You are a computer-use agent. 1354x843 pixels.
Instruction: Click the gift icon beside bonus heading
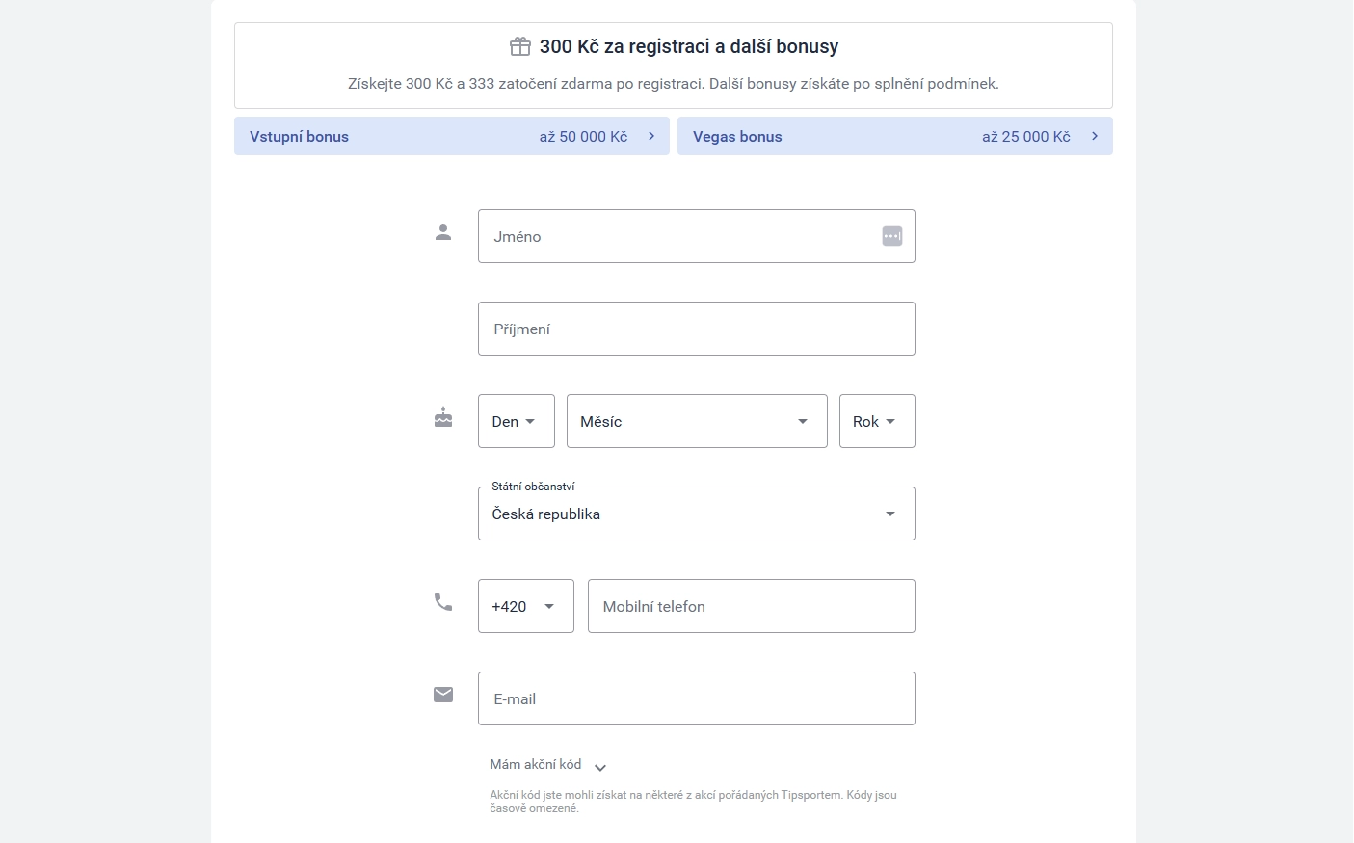[x=520, y=46]
